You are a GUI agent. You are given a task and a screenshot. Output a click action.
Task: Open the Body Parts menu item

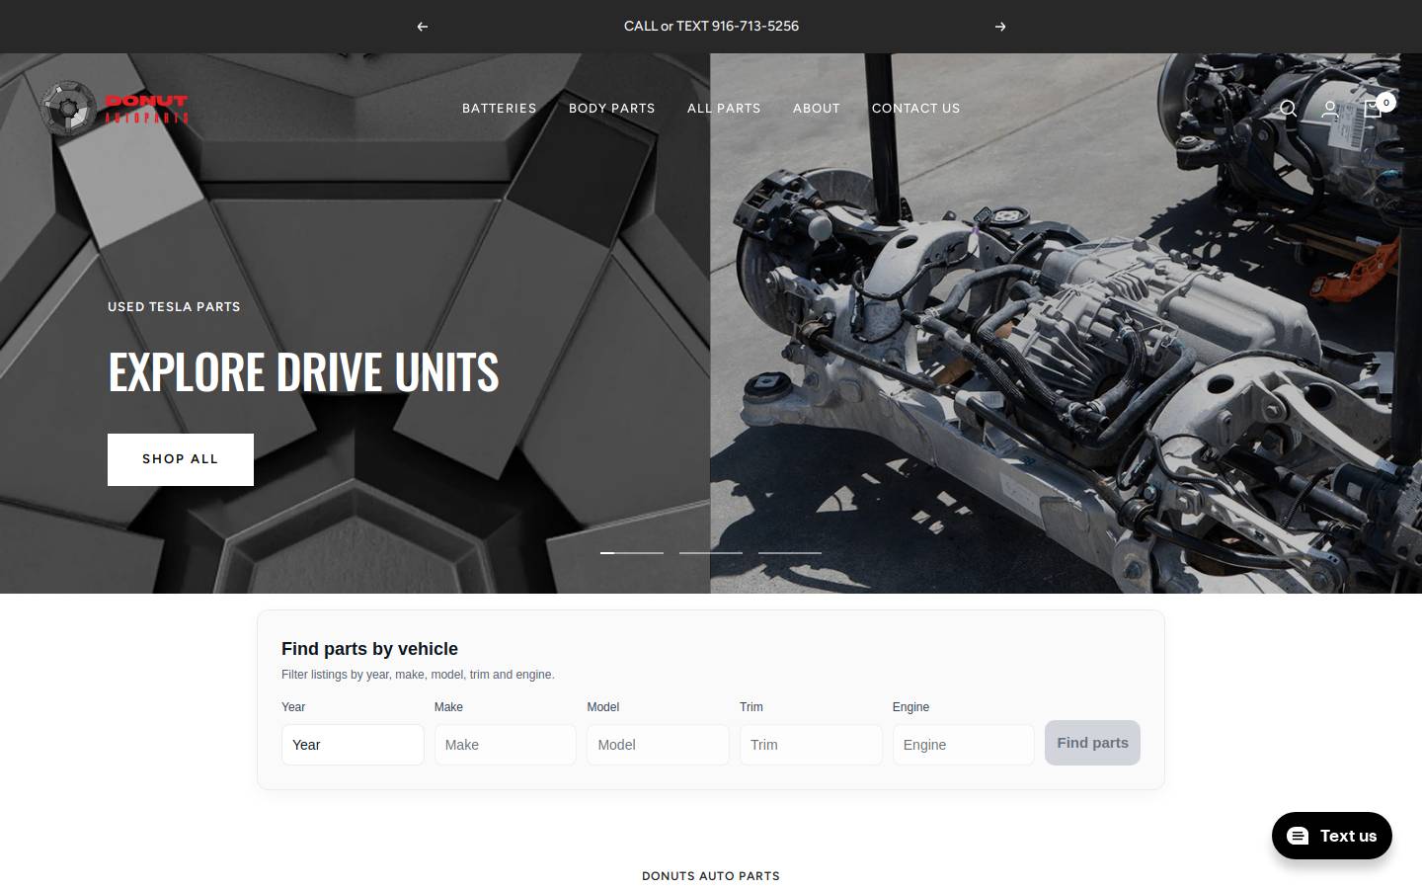tap(612, 109)
